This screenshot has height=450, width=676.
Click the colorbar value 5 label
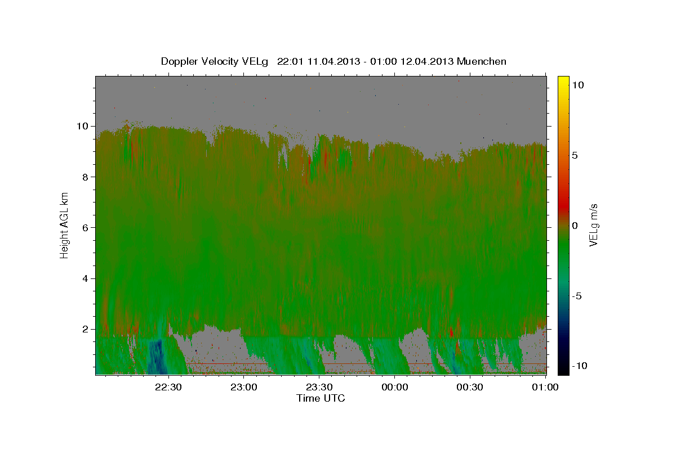(576, 155)
